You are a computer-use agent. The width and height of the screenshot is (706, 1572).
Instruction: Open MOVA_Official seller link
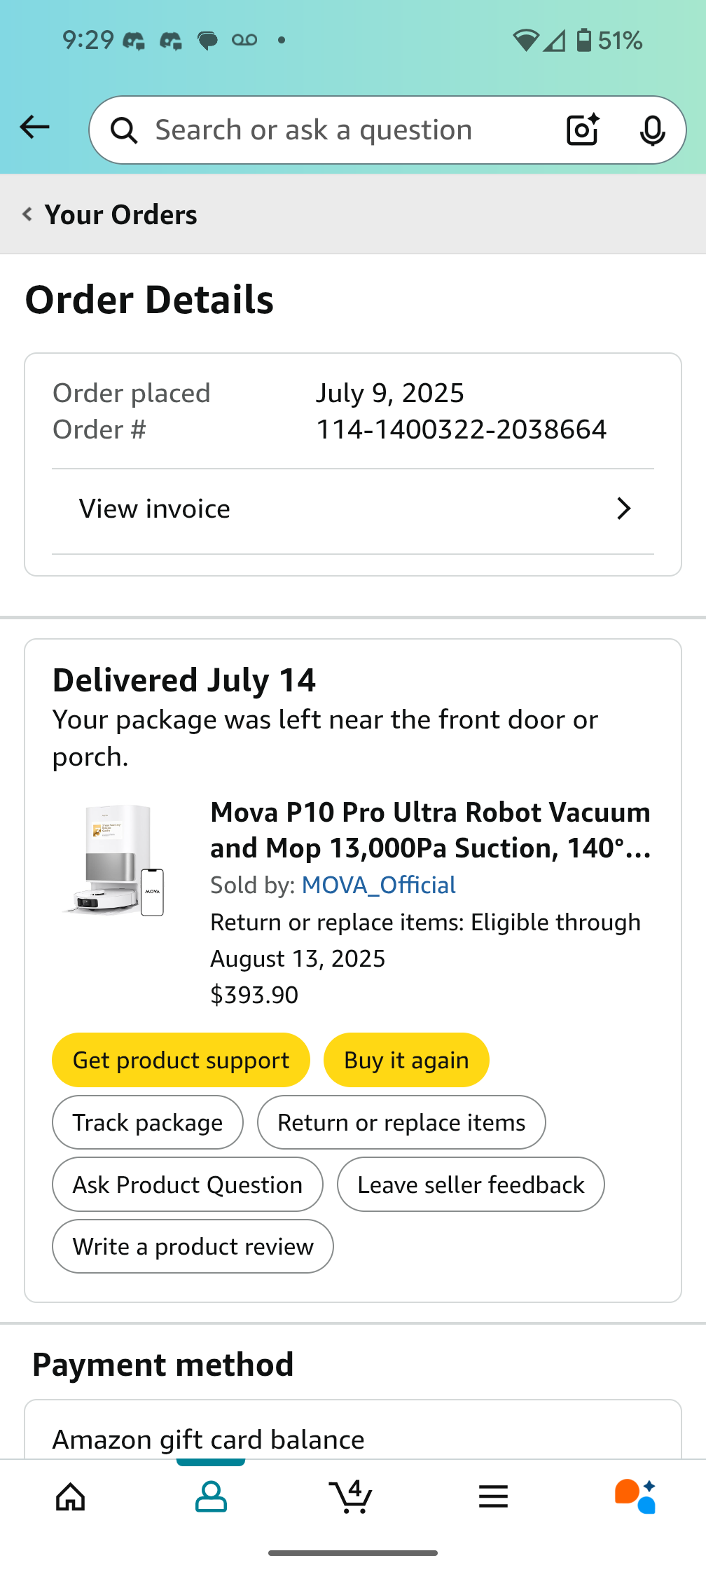(x=378, y=885)
